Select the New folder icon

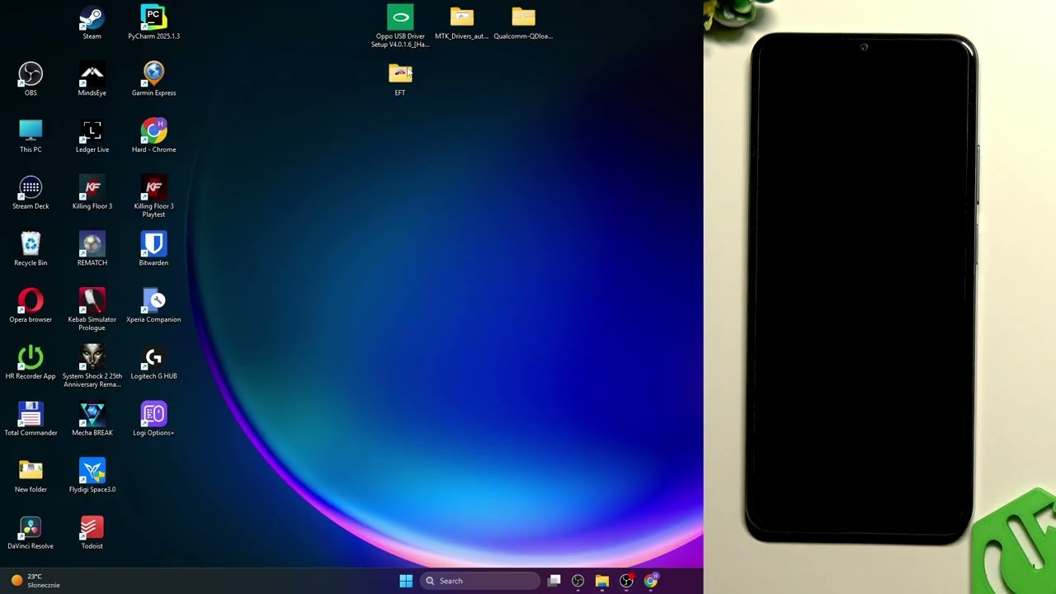pos(31,477)
